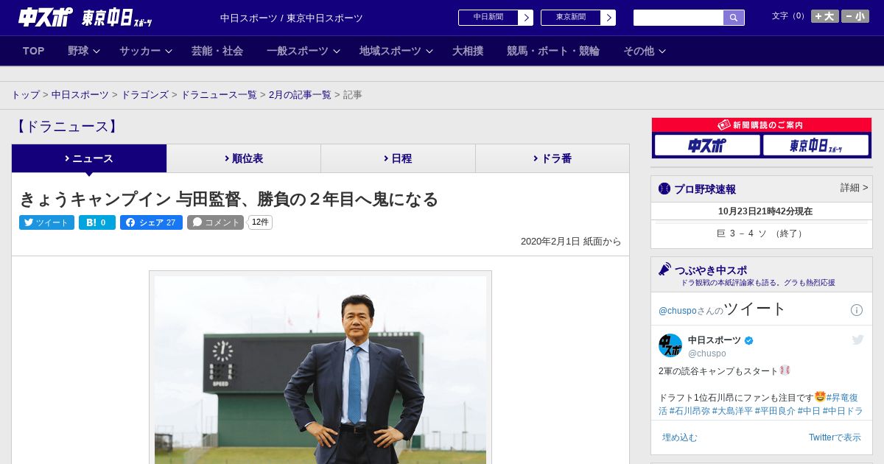Click hashtag #平田良介 in tweet

(775, 411)
